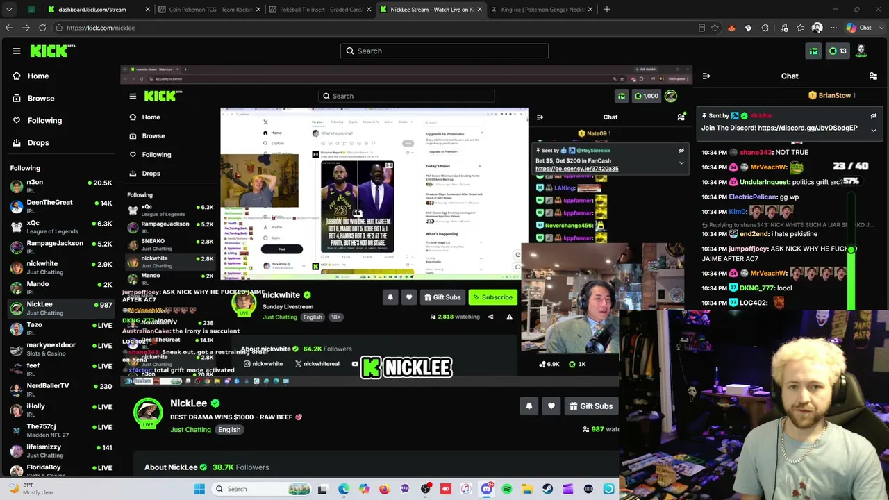Switch to the Coin Pokemon TCG tab
The width and height of the screenshot is (889, 500).
[208, 10]
